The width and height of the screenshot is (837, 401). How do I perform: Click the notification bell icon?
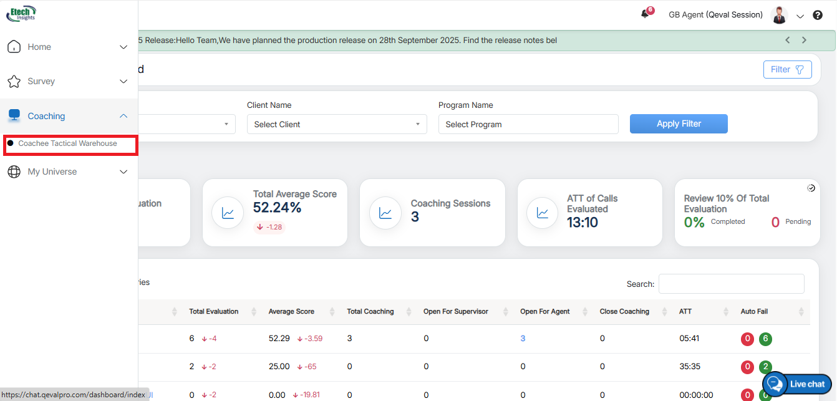[x=645, y=14]
